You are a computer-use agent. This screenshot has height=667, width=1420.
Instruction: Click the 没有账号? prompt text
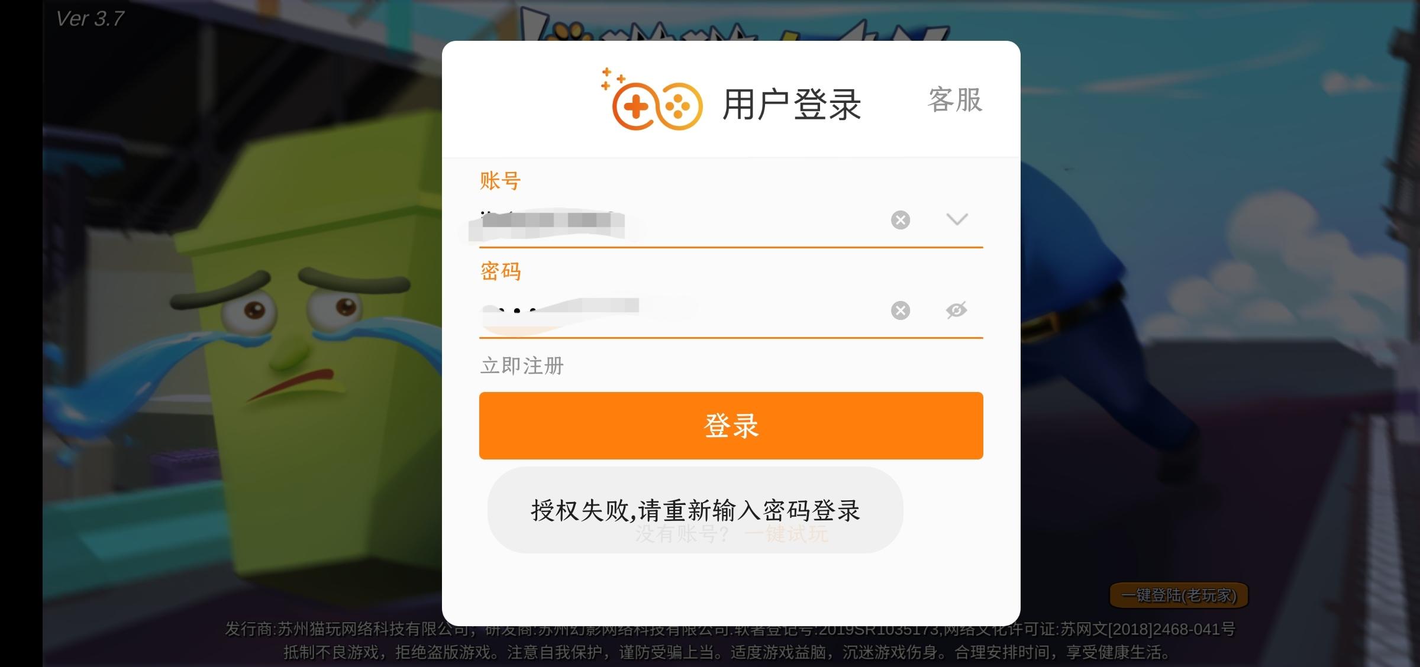[x=682, y=534]
